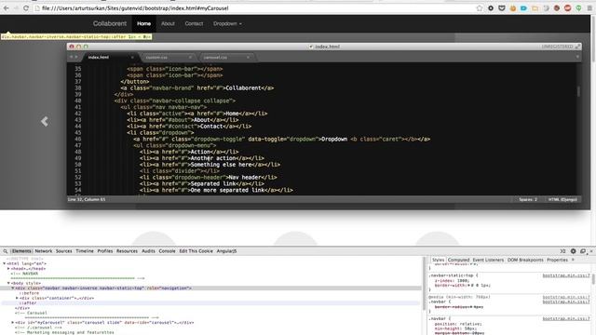Click the carousel previous arrow
Image resolution: width=596 pixels, height=335 pixels.
(x=45, y=121)
